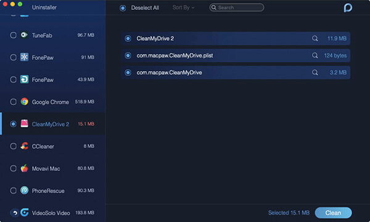
Task: Select the PhoneRescue radio button
Action: tap(13, 191)
